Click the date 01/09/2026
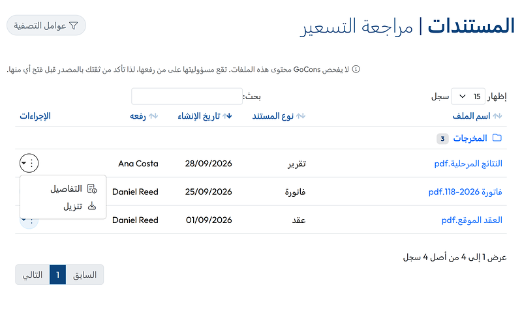The image size is (522, 326). click(x=209, y=220)
